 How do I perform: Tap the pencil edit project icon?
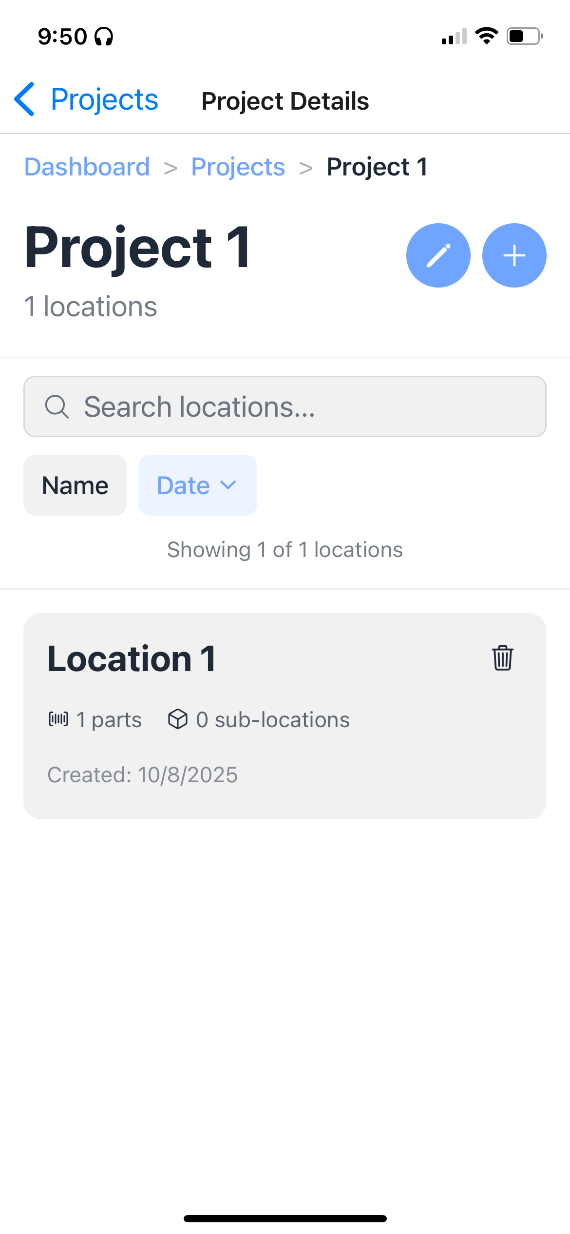coord(438,255)
